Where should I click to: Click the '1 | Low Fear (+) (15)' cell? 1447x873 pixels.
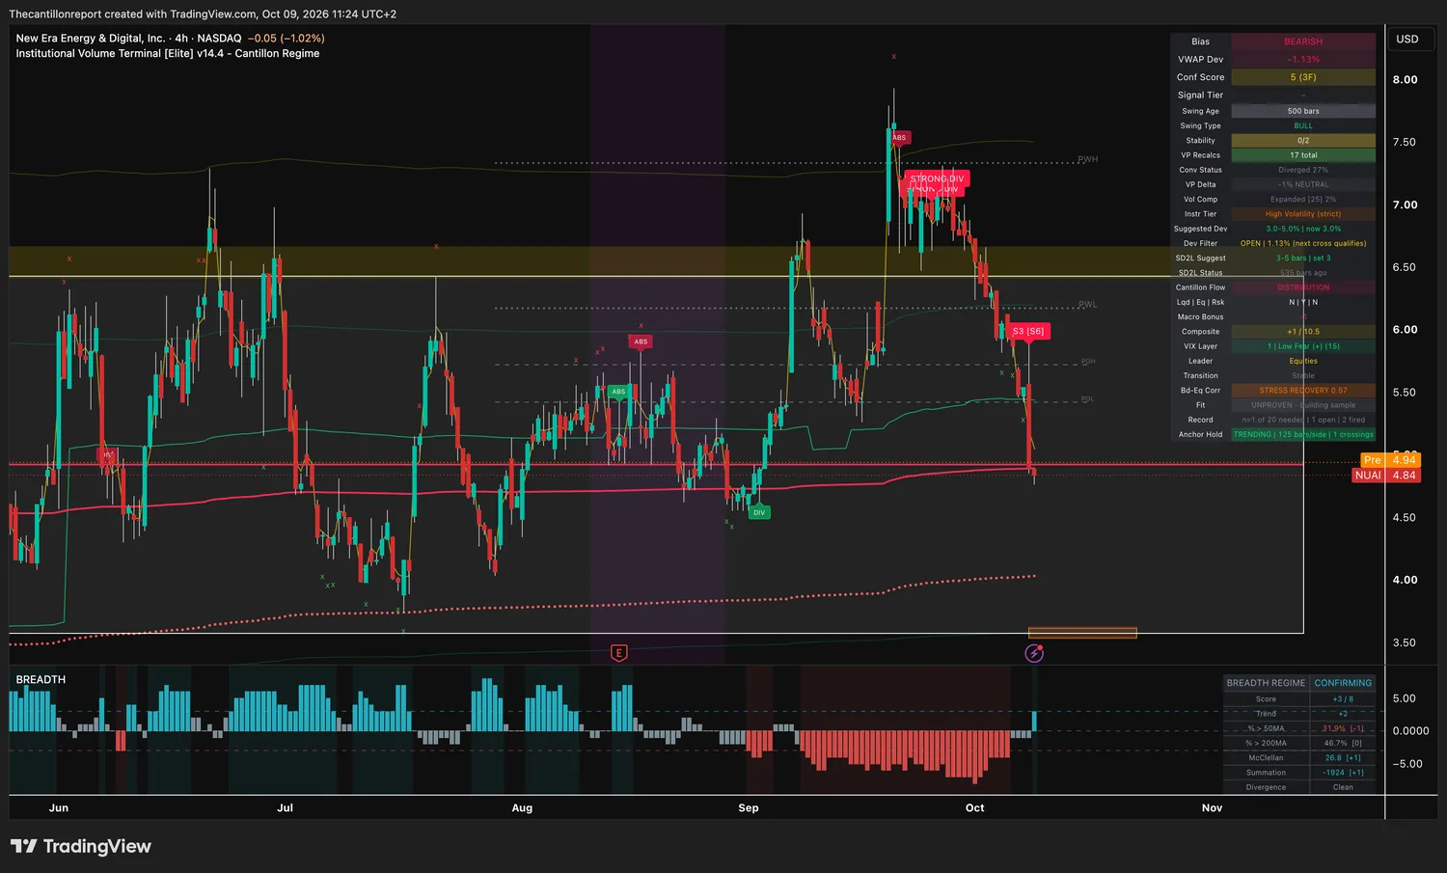point(1303,346)
